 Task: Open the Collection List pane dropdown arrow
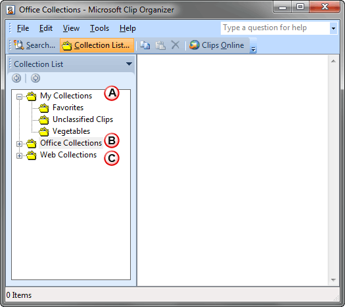pos(129,64)
